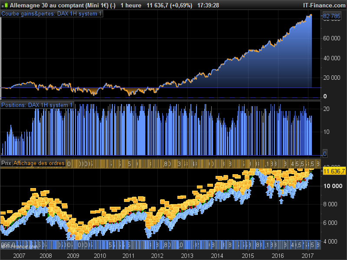Click the 2011 year label on the time axis
Viewport: 347px width, 260px height.
click(128, 256)
